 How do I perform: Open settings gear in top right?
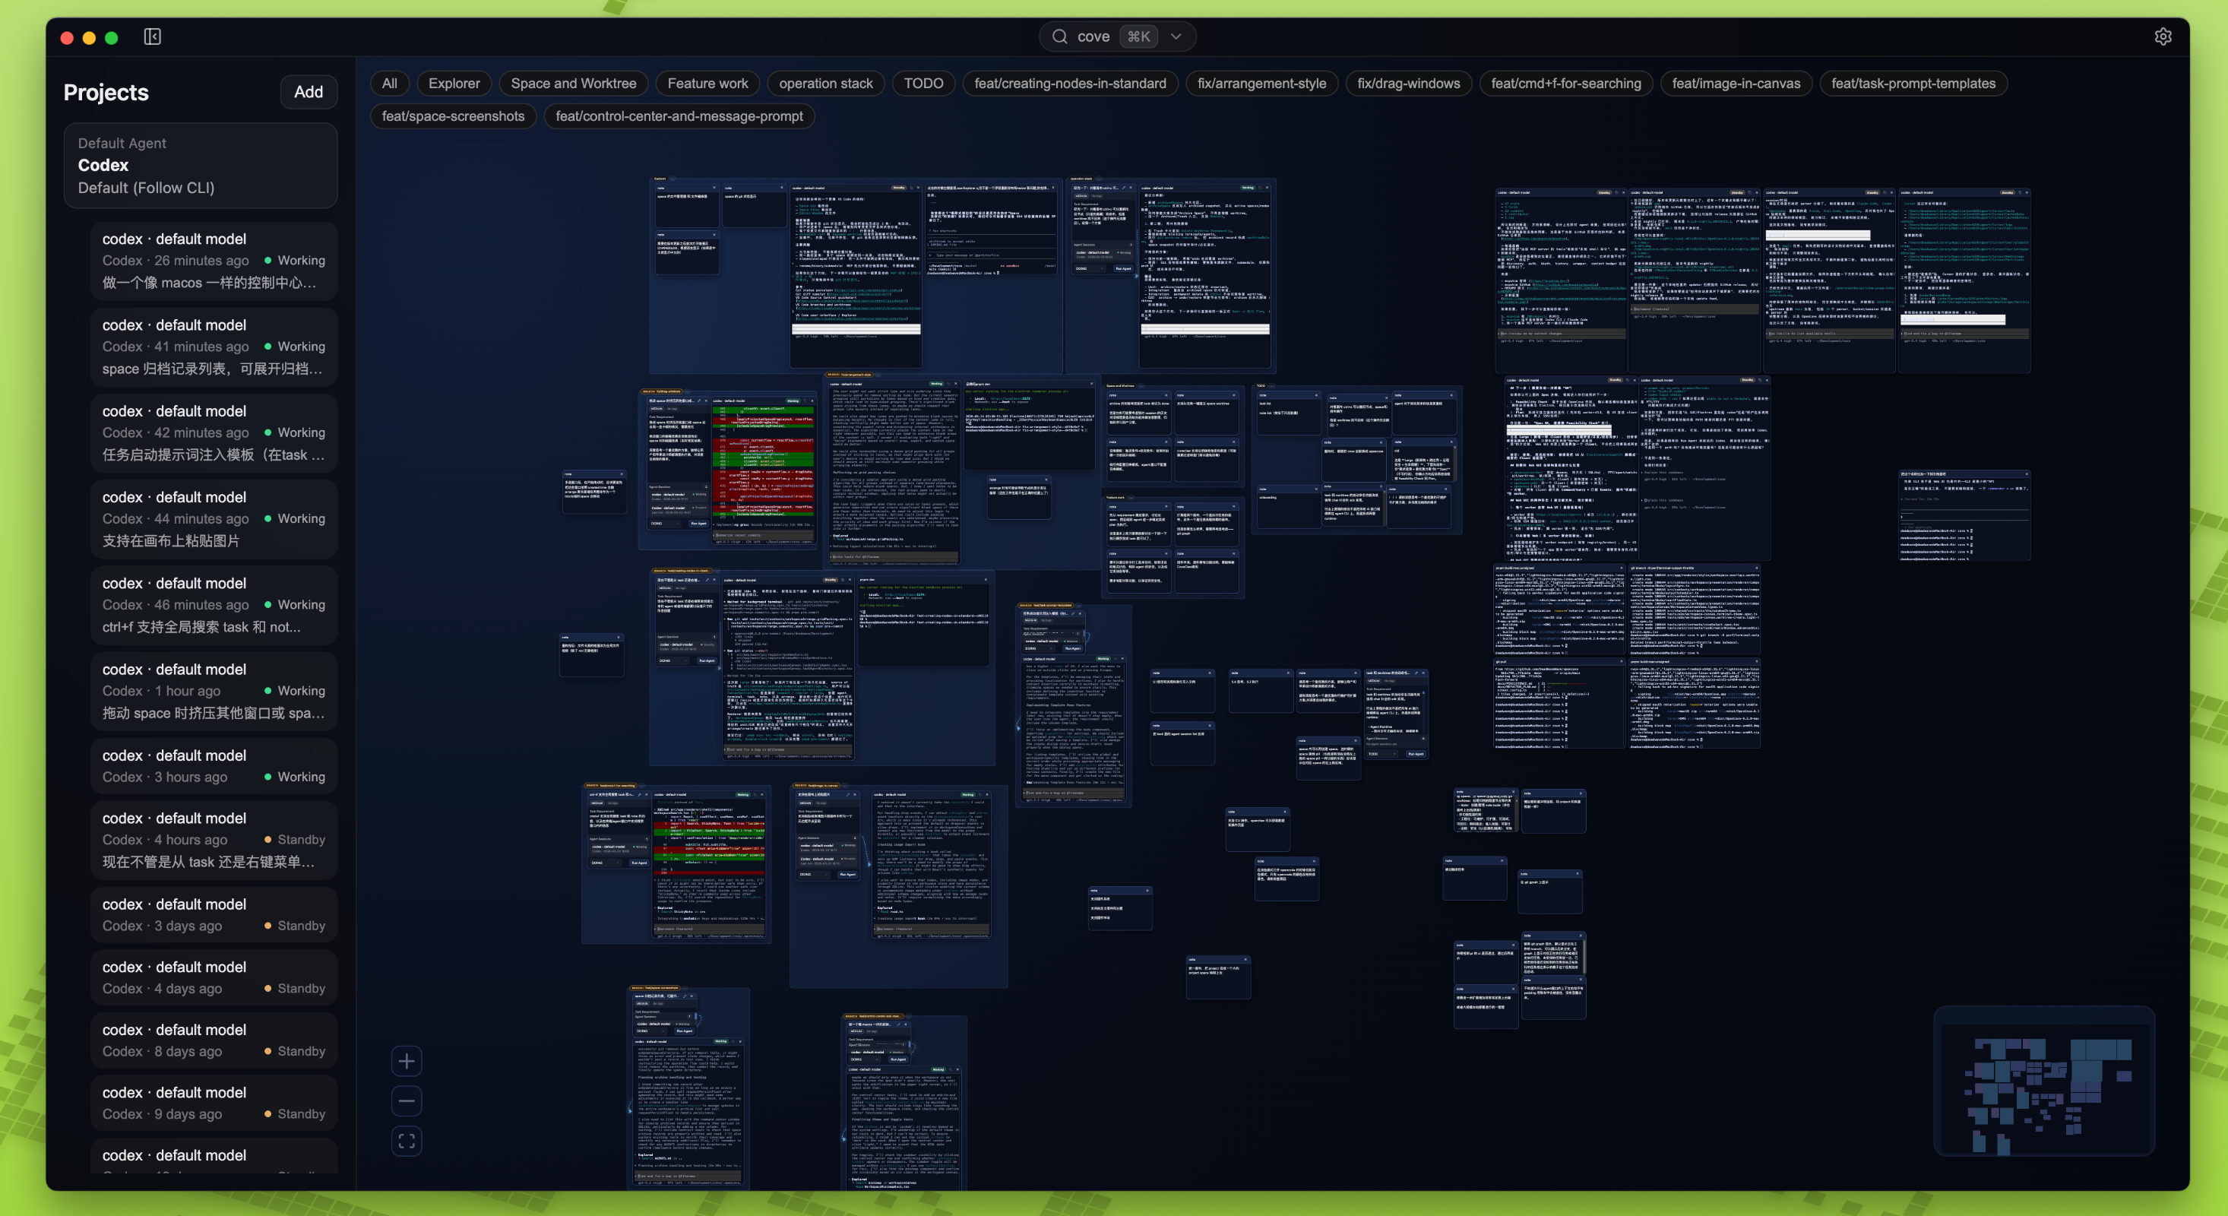(x=2162, y=36)
